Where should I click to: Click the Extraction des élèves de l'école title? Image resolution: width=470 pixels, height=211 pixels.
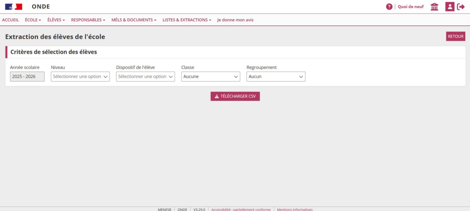click(x=55, y=37)
